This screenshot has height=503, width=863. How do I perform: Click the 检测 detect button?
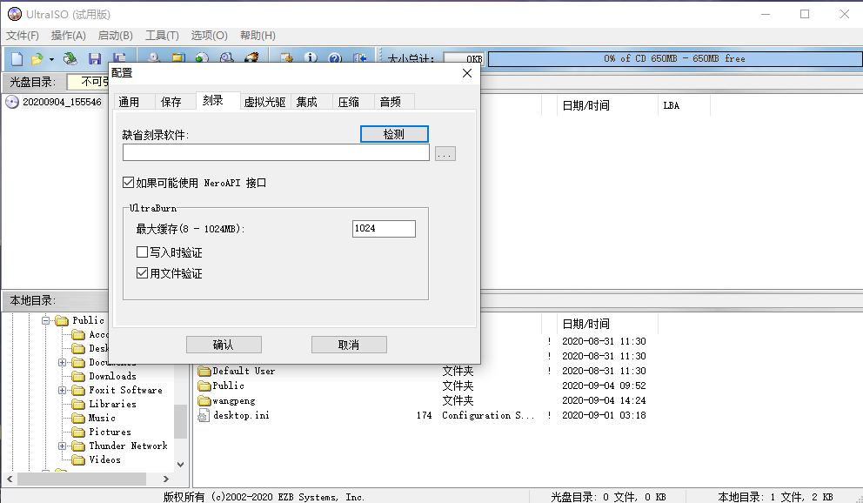coord(394,134)
